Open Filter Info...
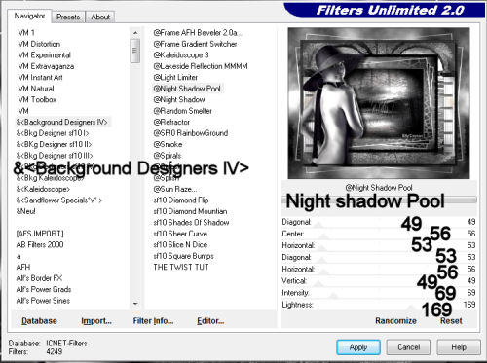The height and width of the screenshot is (363, 487). click(153, 320)
